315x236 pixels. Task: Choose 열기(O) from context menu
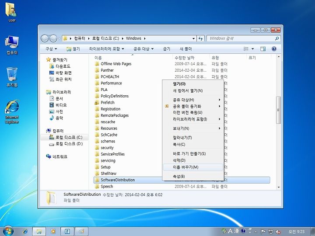click(193, 84)
